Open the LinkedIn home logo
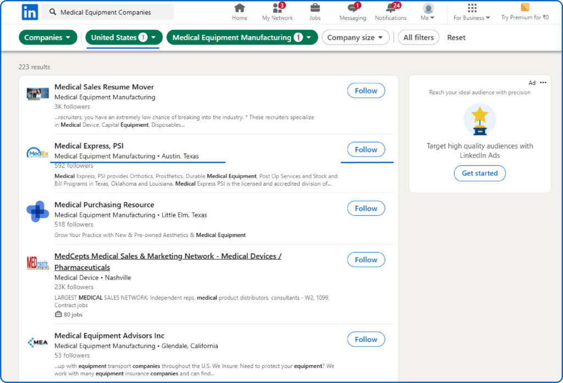The width and height of the screenshot is (563, 383). point(30,12)
